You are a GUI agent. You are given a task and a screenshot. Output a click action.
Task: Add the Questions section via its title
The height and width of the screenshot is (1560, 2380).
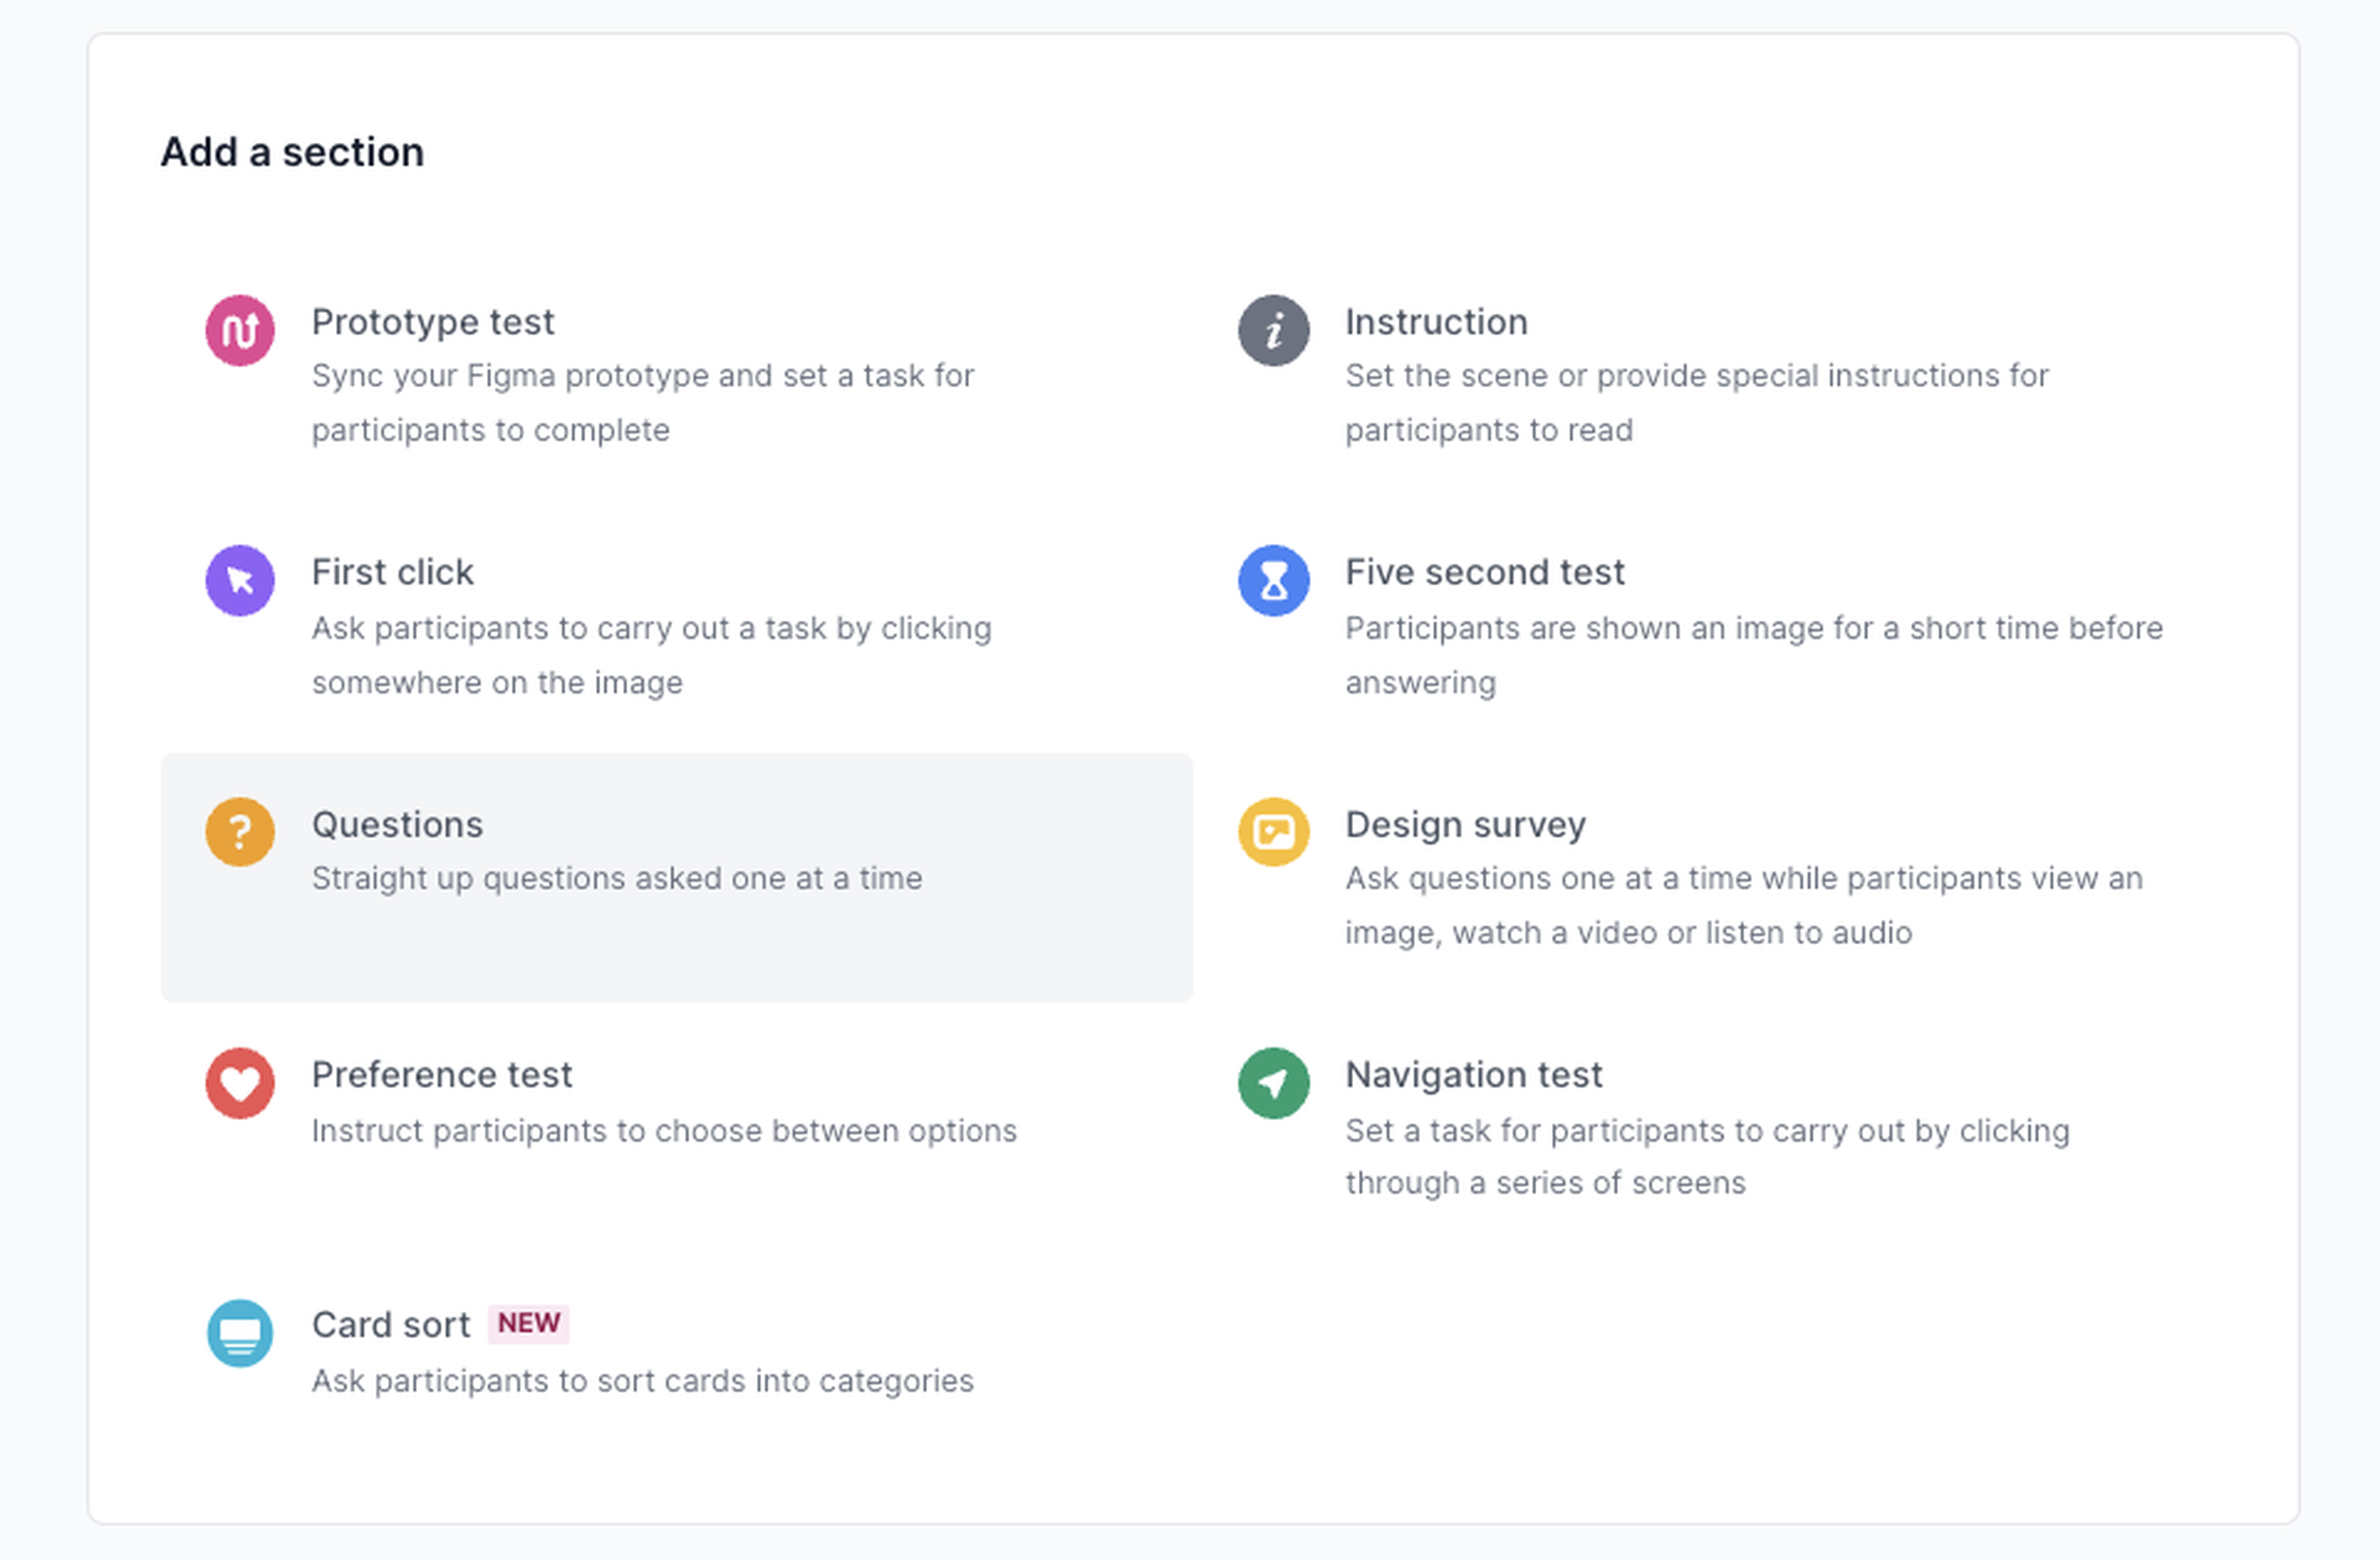click(x=397, y=825)
